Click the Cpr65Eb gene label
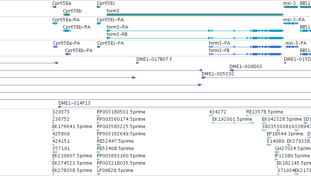This screenshot has height=176, width=311. [72, 11]
